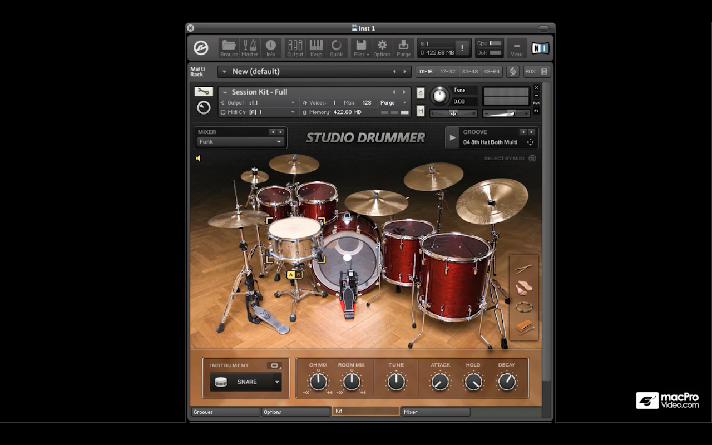The height and width of the screenshot is (445, 712).
Task: Mute the instrument with M button
Action: click(421, 111)
